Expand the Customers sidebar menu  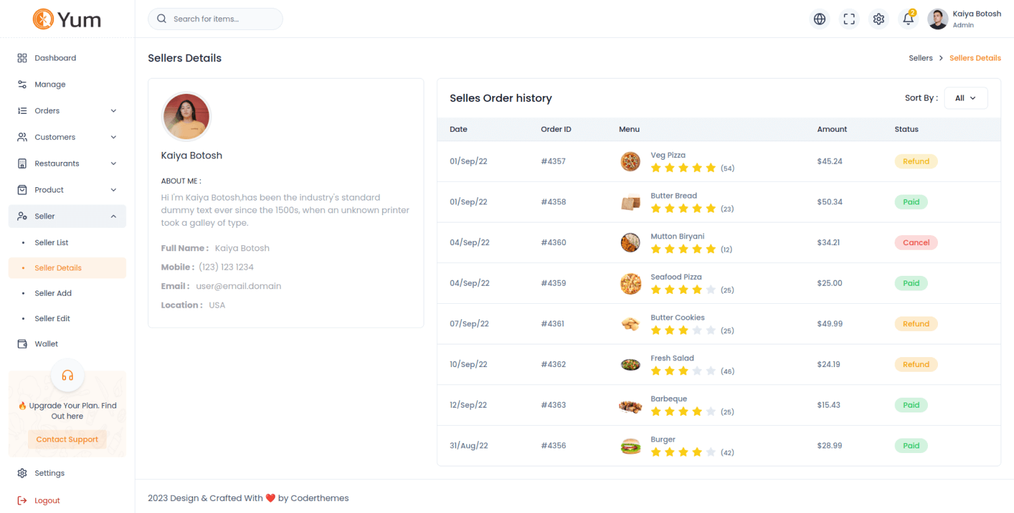67,137
